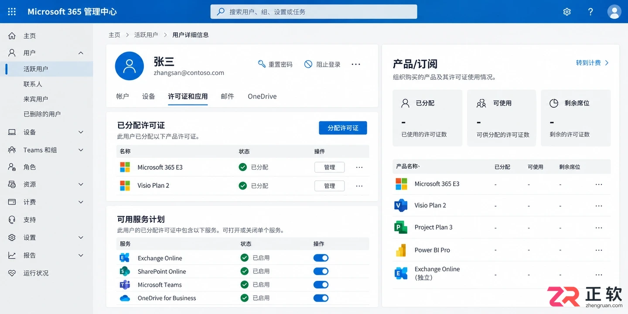
Task: Select the 许可证和应用 tab
Action: [188, 96]
